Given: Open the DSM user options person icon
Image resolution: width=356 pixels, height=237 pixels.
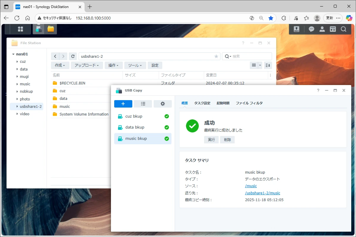Looking at the screenshot, I should 322,29.
